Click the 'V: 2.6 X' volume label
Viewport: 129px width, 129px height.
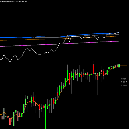click(x=124, y=82)
